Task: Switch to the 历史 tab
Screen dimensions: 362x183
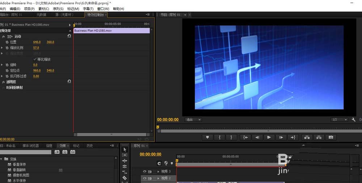Action: point(89,146)
